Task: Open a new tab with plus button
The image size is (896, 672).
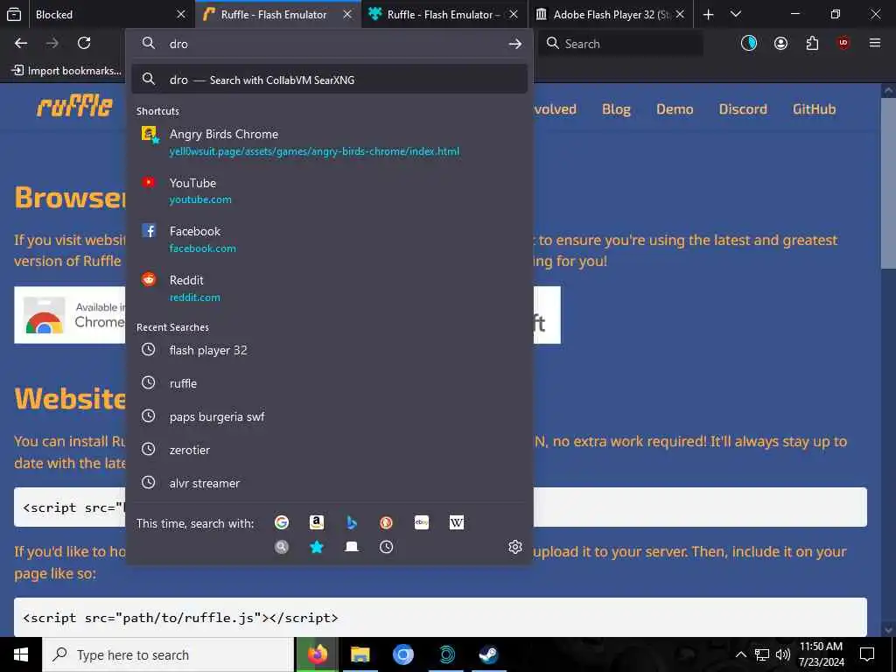Action: tap(708, 14)
